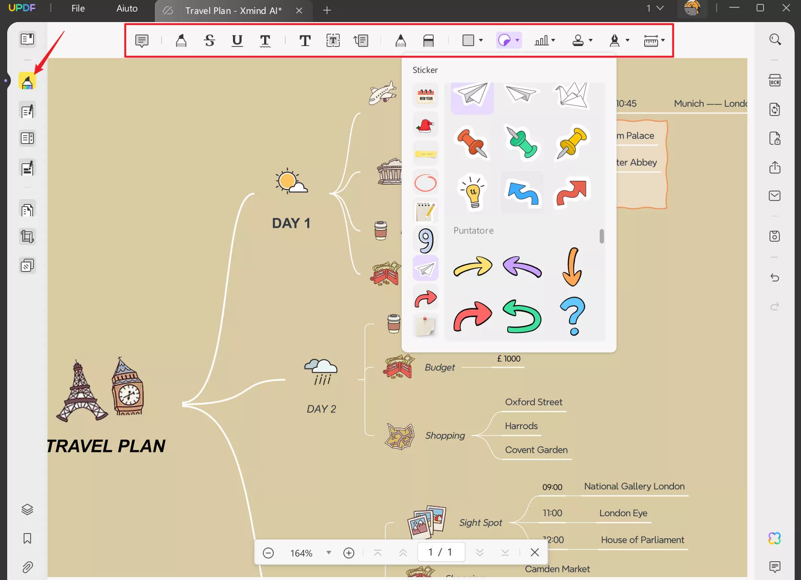Close the Travel Plan tab
Viewport: 801px width, 580px height.
tap(299, 11)
